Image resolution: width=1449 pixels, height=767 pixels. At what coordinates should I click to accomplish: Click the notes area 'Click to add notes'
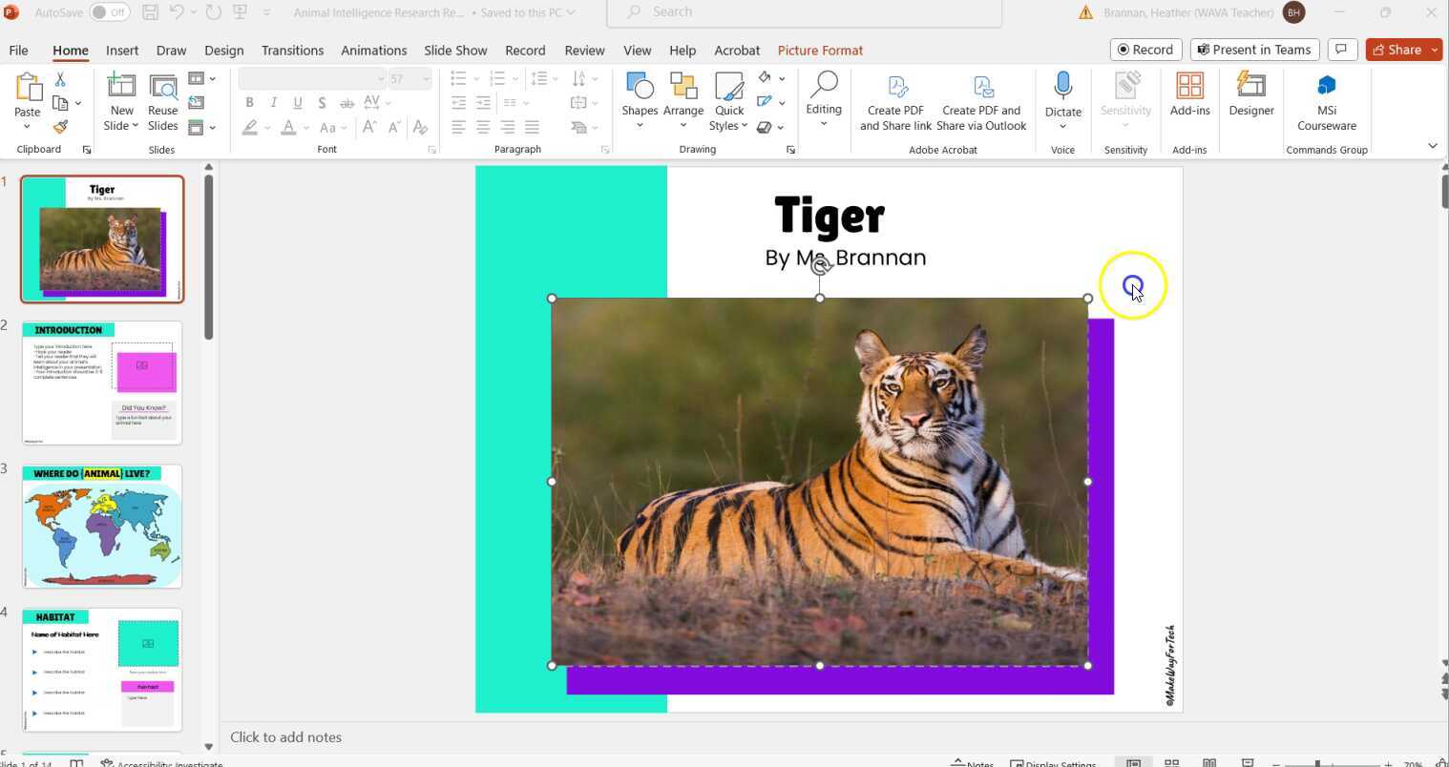point(285,736)
